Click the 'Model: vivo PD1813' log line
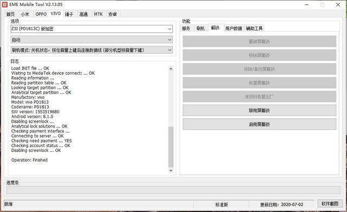Image resolution: width=347 pixels, height=212 pixels. 30,102
